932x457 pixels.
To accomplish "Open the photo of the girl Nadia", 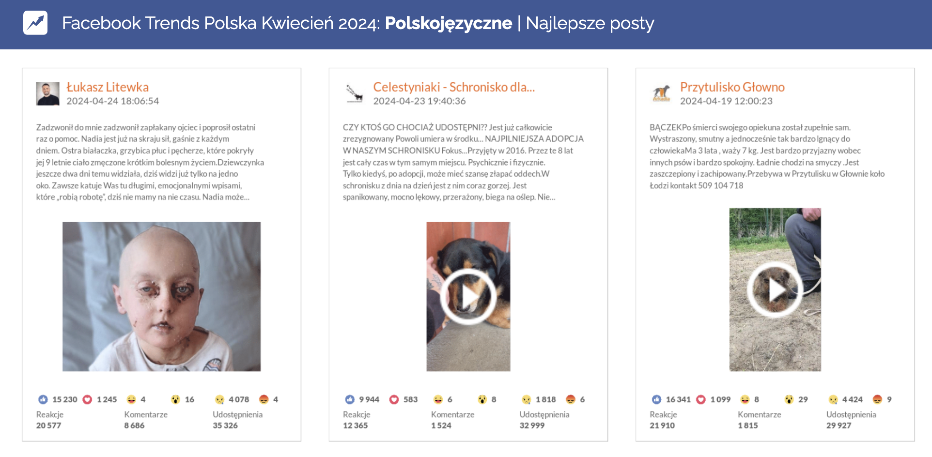I will (161, 296).
